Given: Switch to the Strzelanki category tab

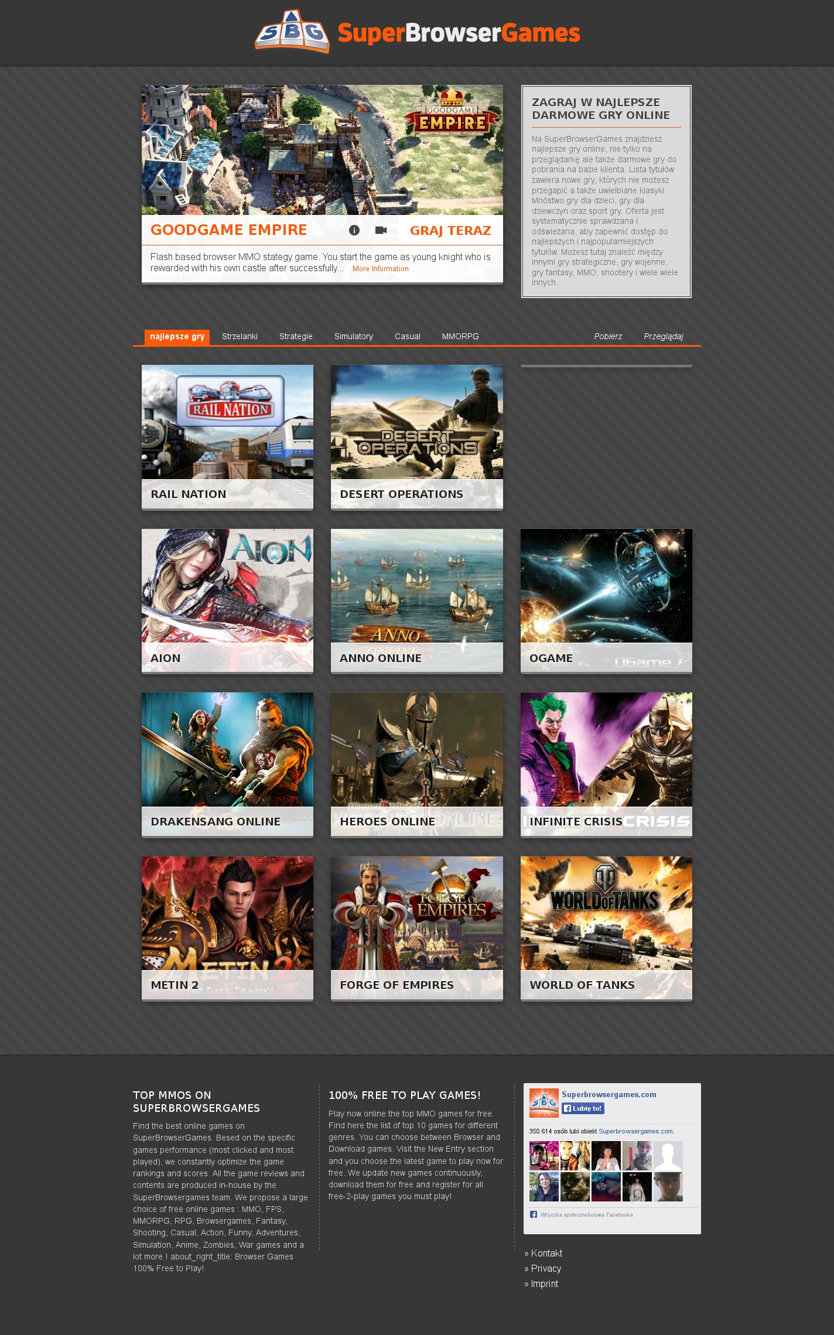Looking at the screenshot, I should tap(240, 336).
